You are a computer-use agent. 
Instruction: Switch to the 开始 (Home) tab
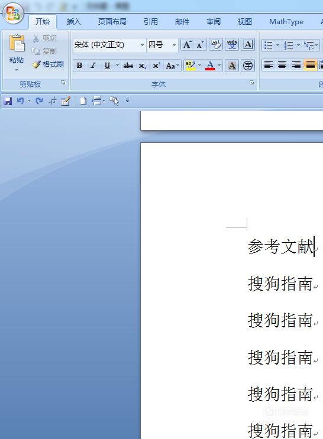pos(43,21)
